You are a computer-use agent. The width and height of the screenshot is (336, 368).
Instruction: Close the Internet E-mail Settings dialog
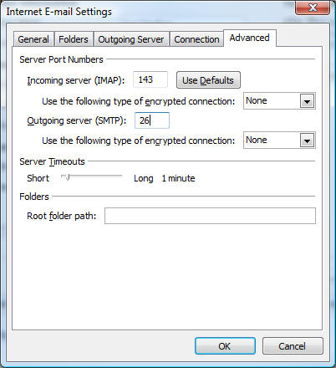(x=313, y=8)
